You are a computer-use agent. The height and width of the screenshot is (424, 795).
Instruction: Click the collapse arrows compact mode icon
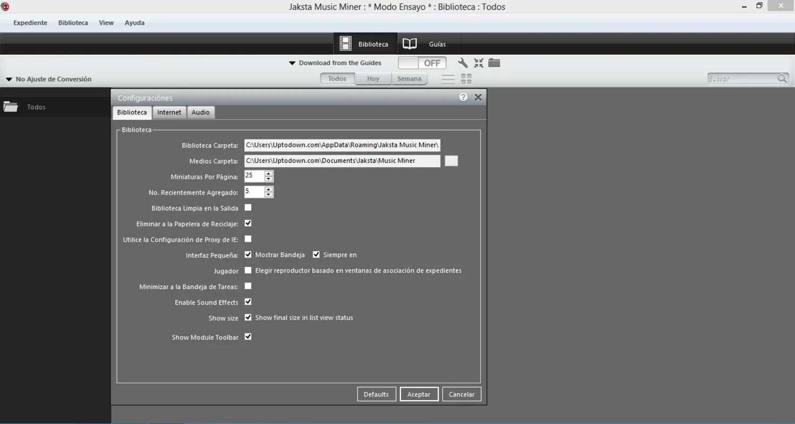(x=478, y=63)
